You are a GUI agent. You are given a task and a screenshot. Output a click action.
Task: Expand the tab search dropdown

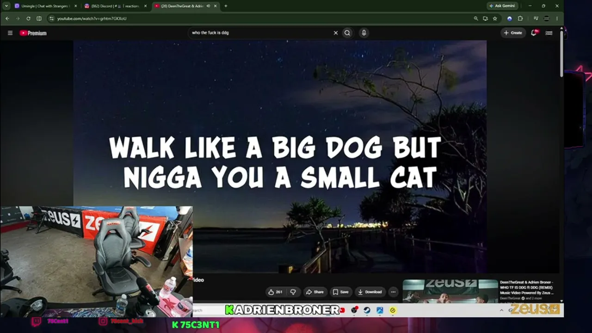tap(6, 6)
